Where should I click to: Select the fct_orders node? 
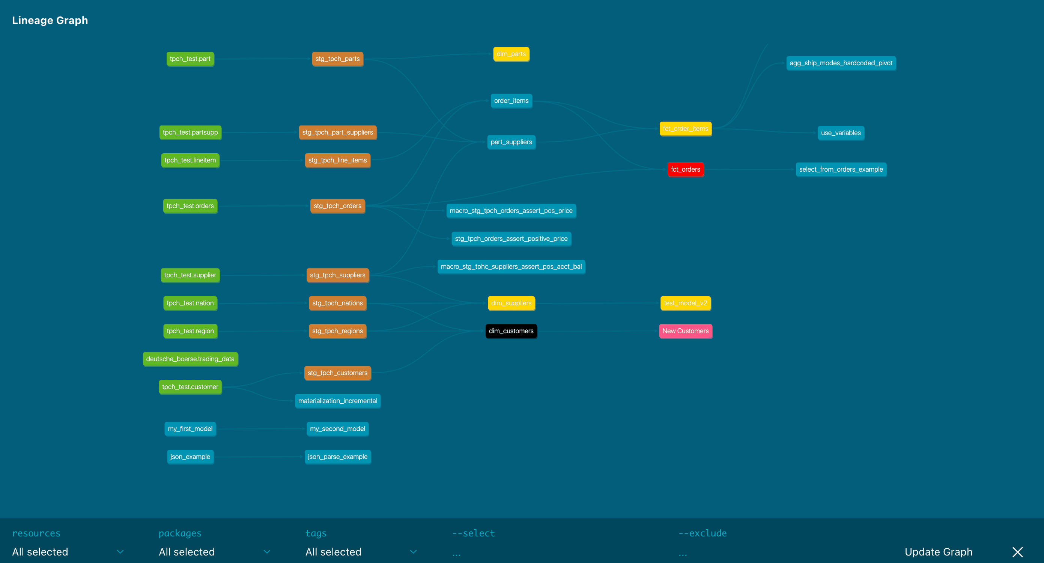pyautogui.click(x=685, y=169)
